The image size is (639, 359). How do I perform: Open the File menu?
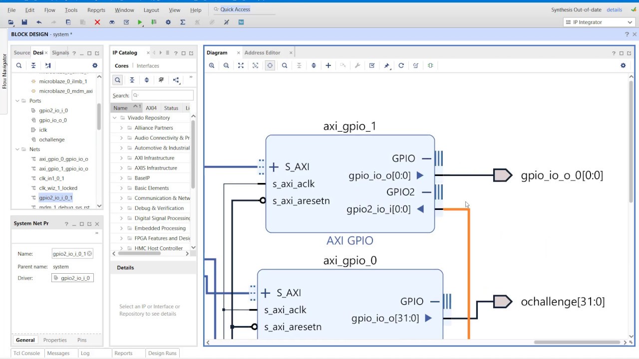point(11,10)
